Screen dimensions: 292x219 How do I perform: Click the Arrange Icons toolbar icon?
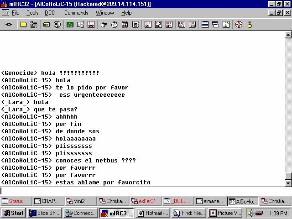[x=226, y=25]
